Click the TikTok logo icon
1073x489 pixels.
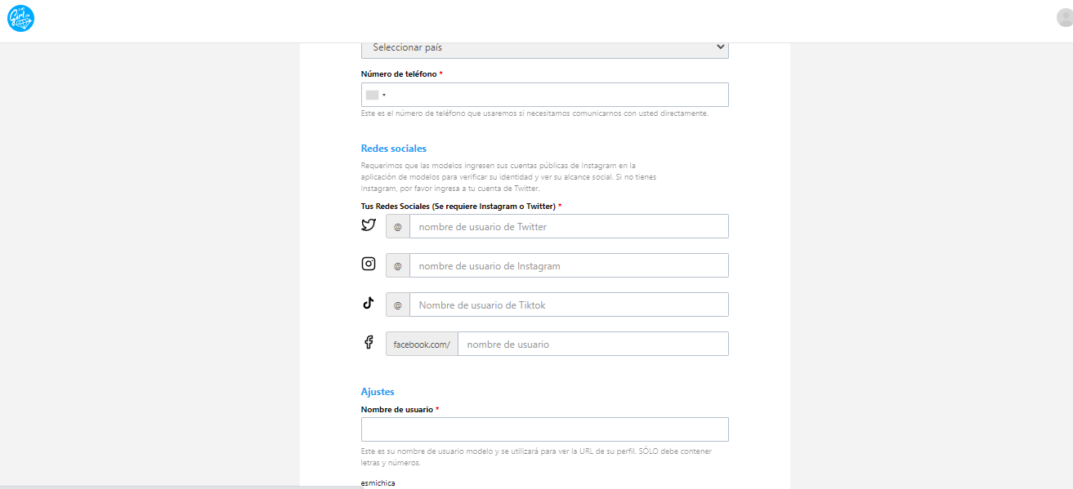click(x=369, y=303)
